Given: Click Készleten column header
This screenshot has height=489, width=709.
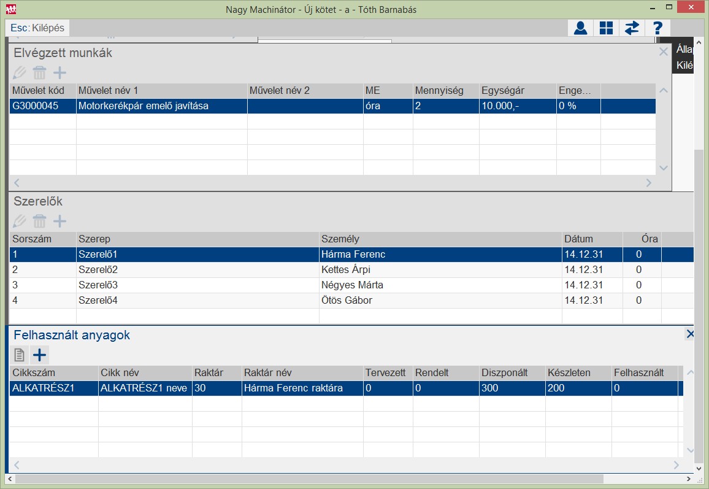Looking at the screenshot, I should tap(578, 373).
